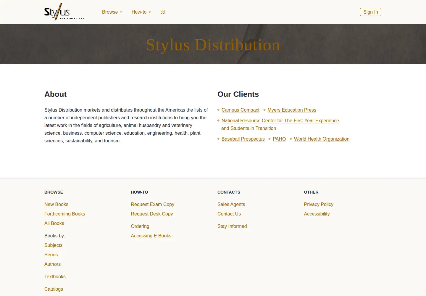The image size is (426, 296).
Task: Open the Myers Education Press link
Action: [x=292, y=110]
